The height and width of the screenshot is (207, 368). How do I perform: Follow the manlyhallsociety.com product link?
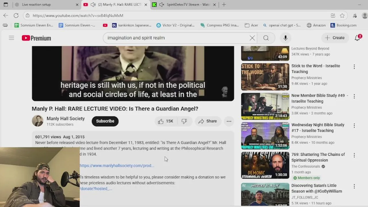(117, 166)
